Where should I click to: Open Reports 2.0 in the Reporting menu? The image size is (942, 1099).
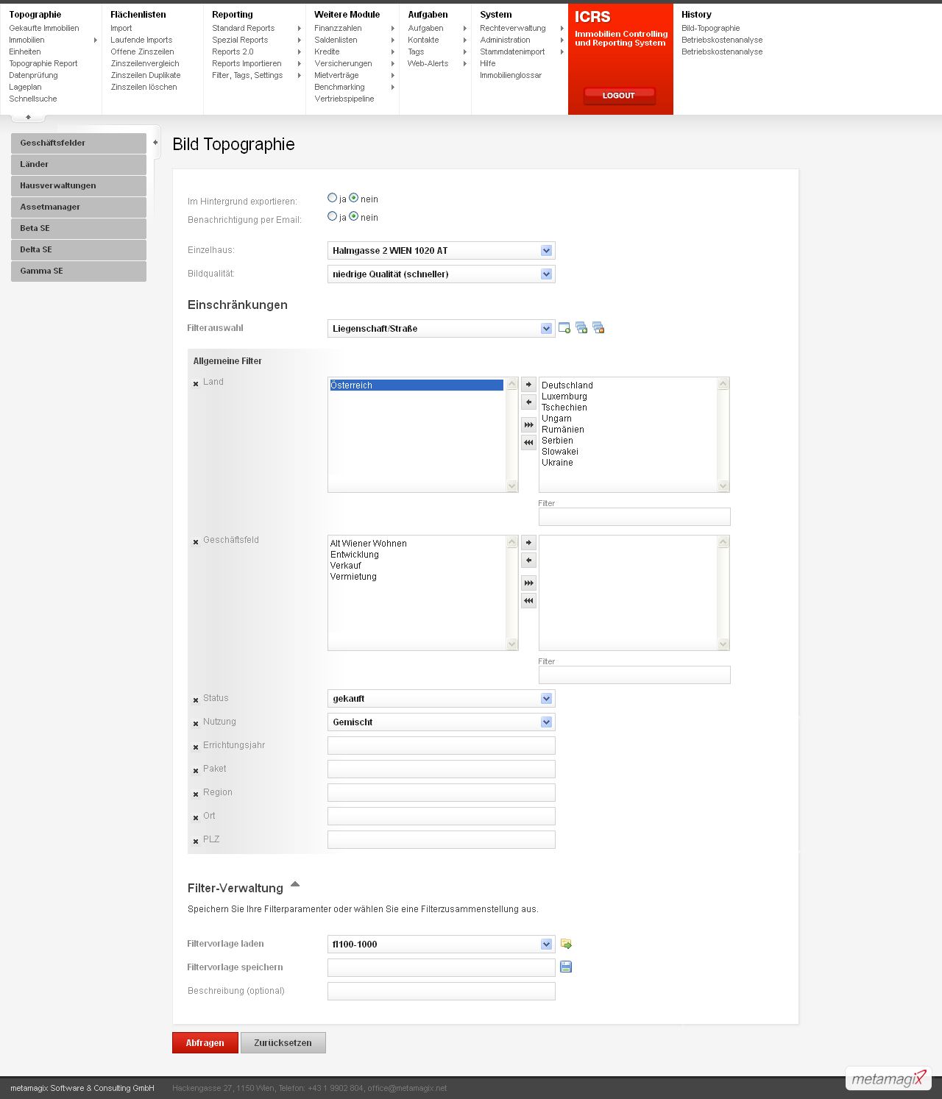233,52
